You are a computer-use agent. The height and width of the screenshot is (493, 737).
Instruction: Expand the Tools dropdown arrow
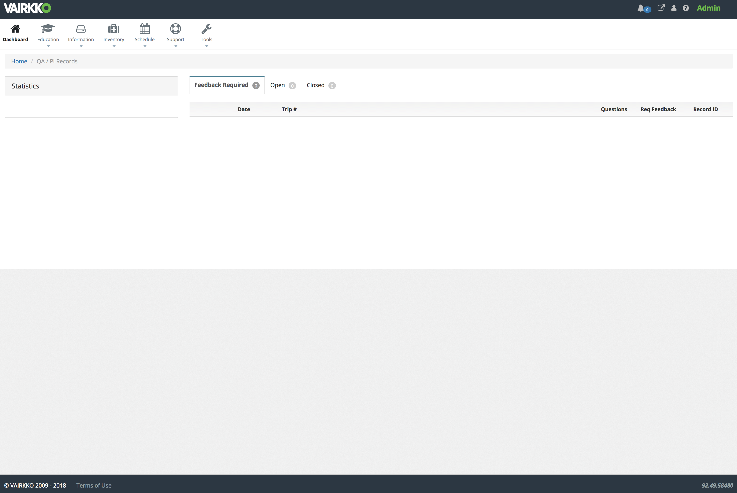(206, 46)
